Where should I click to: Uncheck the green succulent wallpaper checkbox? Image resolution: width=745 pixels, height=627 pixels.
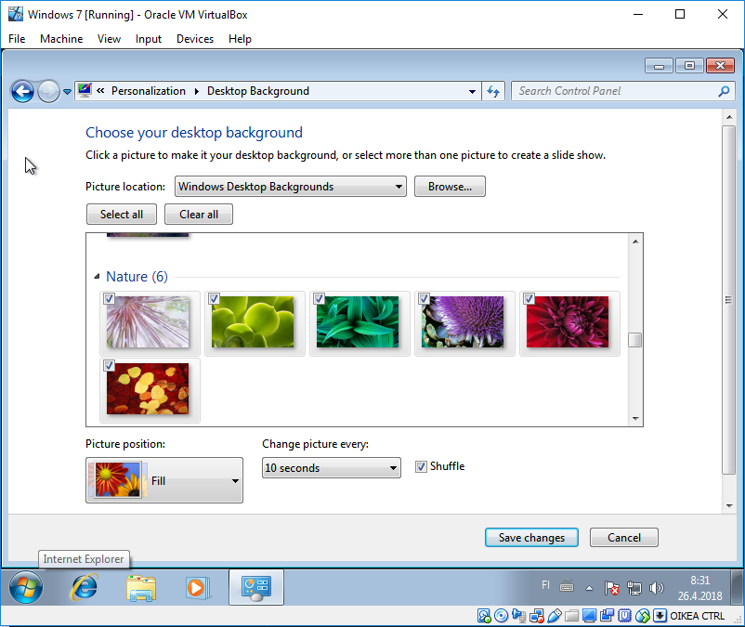pos(214,298)
